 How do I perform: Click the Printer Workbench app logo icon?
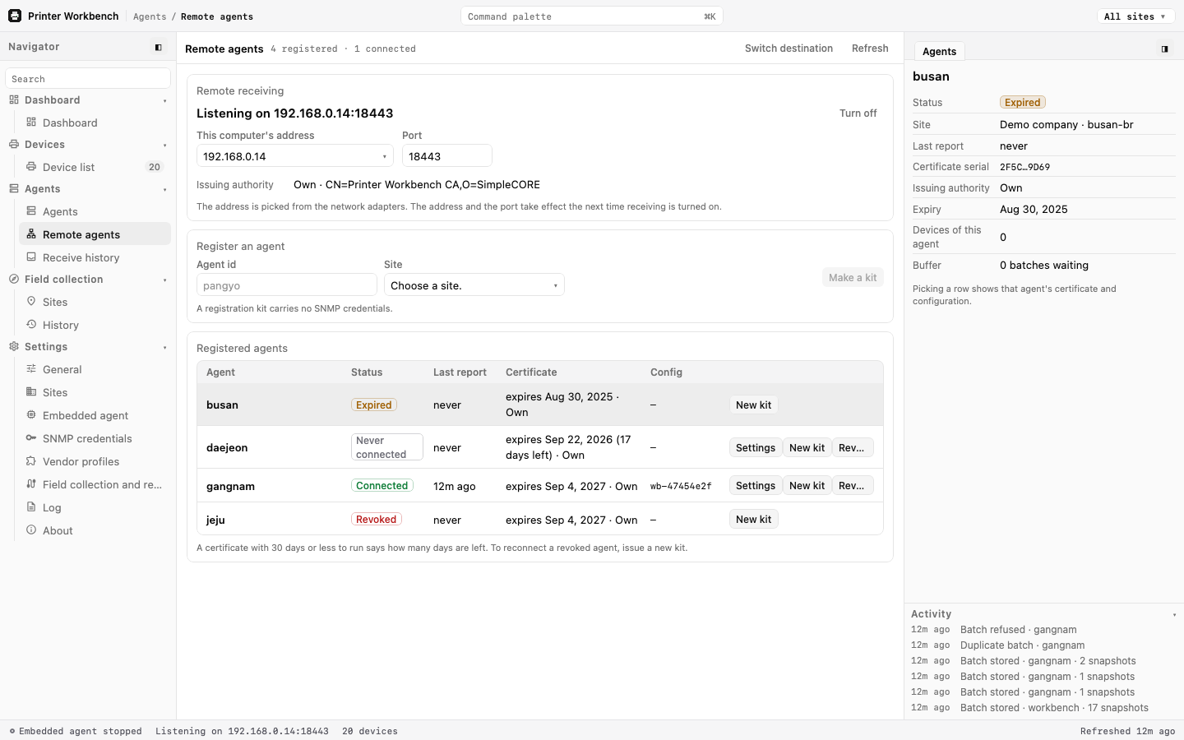point(15,16)
